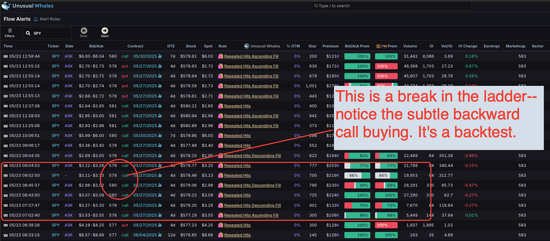550x241 pixels.
Task: Sort by Sector column header
Action: (537, 46)
